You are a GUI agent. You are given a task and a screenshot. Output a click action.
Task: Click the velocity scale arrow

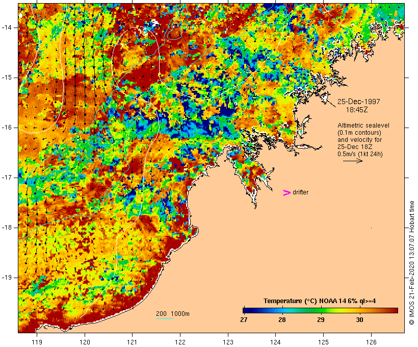click(x=353, y=161)
